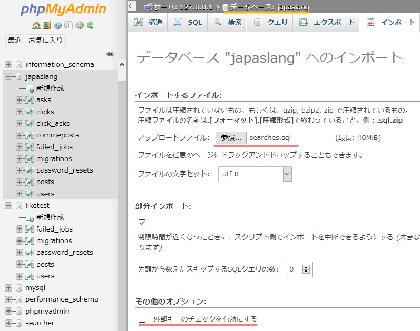Reload navigation panel with green refresh icon

coord(91,25)
